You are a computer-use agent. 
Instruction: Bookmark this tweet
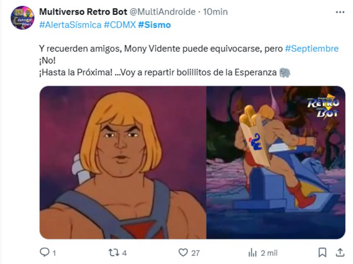pyautogui.click(x=322, y=253)
